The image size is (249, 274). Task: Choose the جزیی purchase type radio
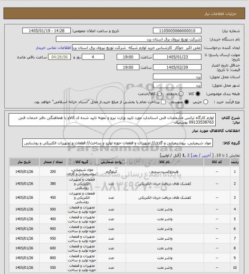[x=206, y=102]
